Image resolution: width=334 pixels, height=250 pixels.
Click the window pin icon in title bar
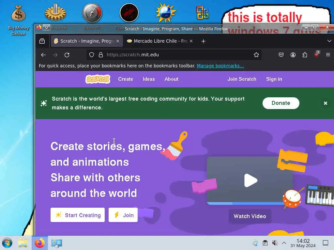click(x=46, y=27)
